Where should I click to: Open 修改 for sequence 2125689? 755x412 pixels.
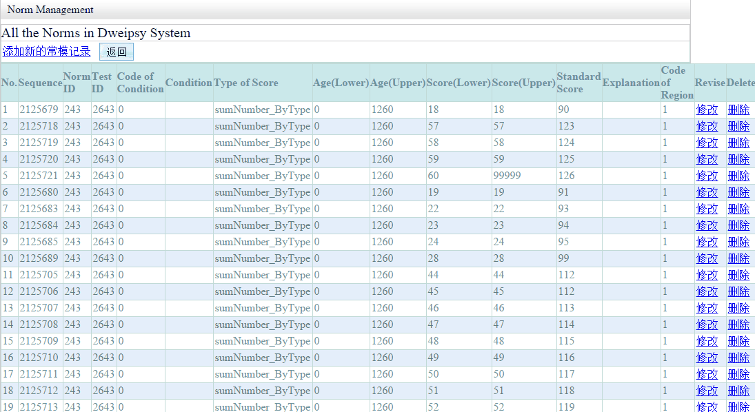pyautogui.click(x=707, y=258)
